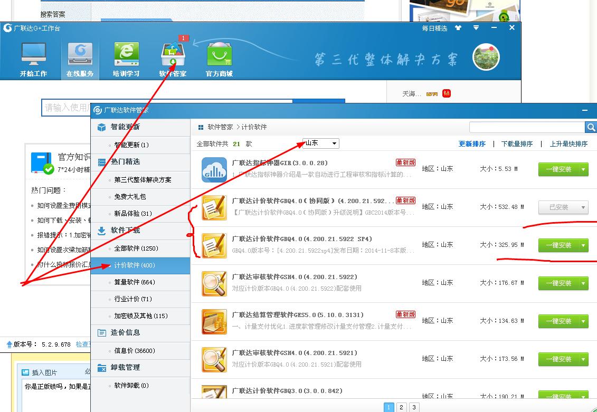Install 结算管理软件GES5.0 with 一键安装
Image resolution: width=597 pixels, height=412 pixels.
(558, 321)
